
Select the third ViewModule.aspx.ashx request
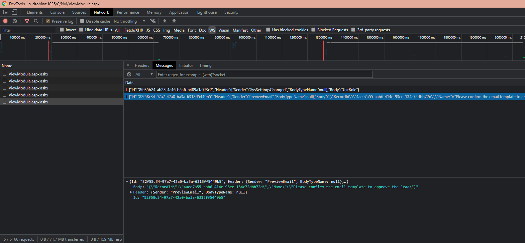[61, 88]
